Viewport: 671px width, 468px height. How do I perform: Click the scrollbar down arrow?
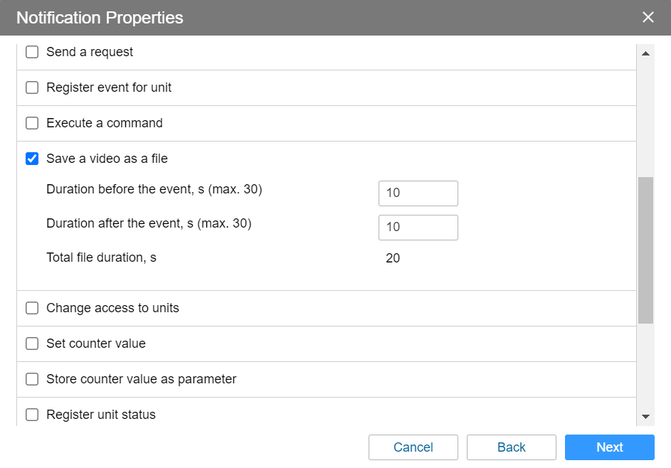(645, 416)
